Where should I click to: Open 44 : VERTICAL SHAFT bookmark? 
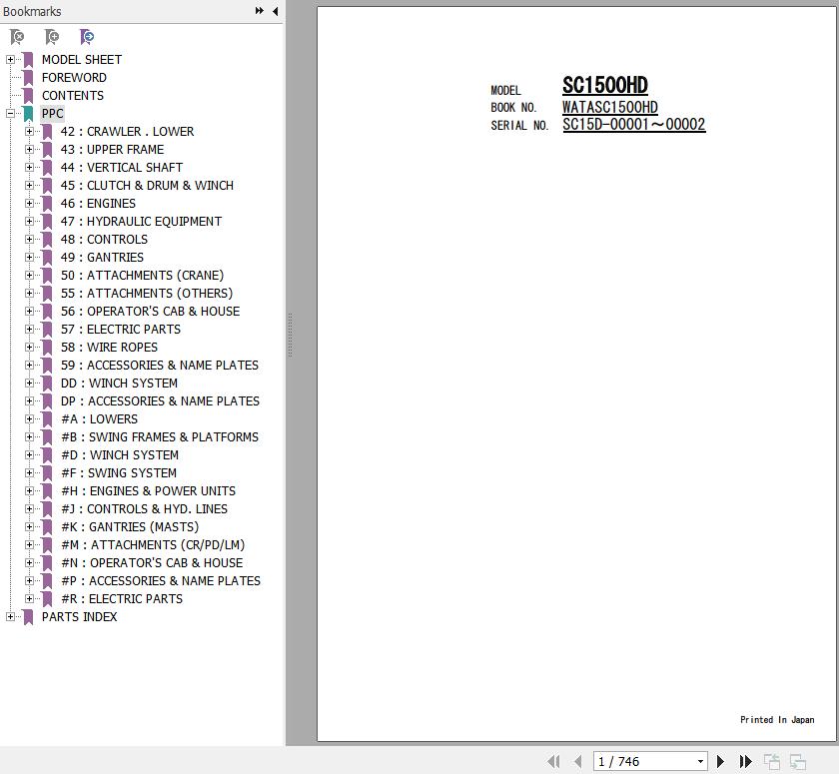(122, 168)
